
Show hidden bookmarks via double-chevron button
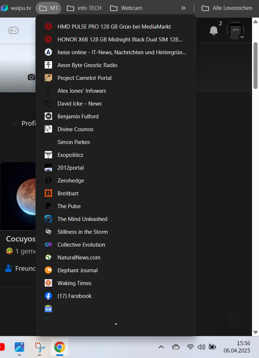click(184, 8)
